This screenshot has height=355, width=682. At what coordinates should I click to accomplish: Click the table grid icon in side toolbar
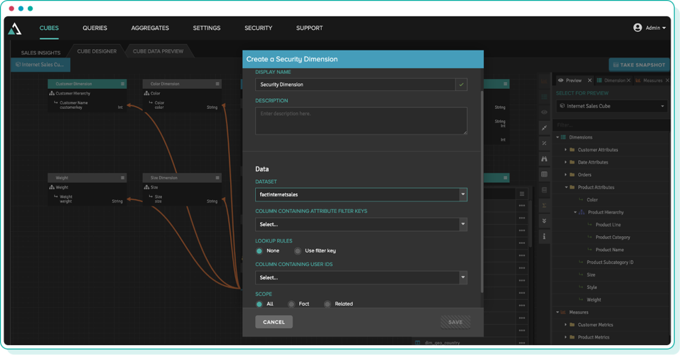(x=544, y=174)
